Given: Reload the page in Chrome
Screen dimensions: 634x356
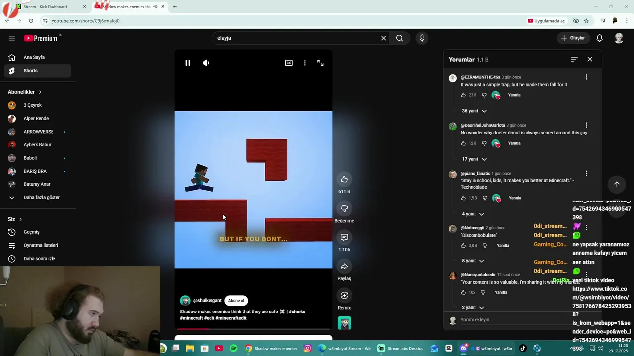Looking at the screenshot, I should pyautogui.click(x=31, y=21).
